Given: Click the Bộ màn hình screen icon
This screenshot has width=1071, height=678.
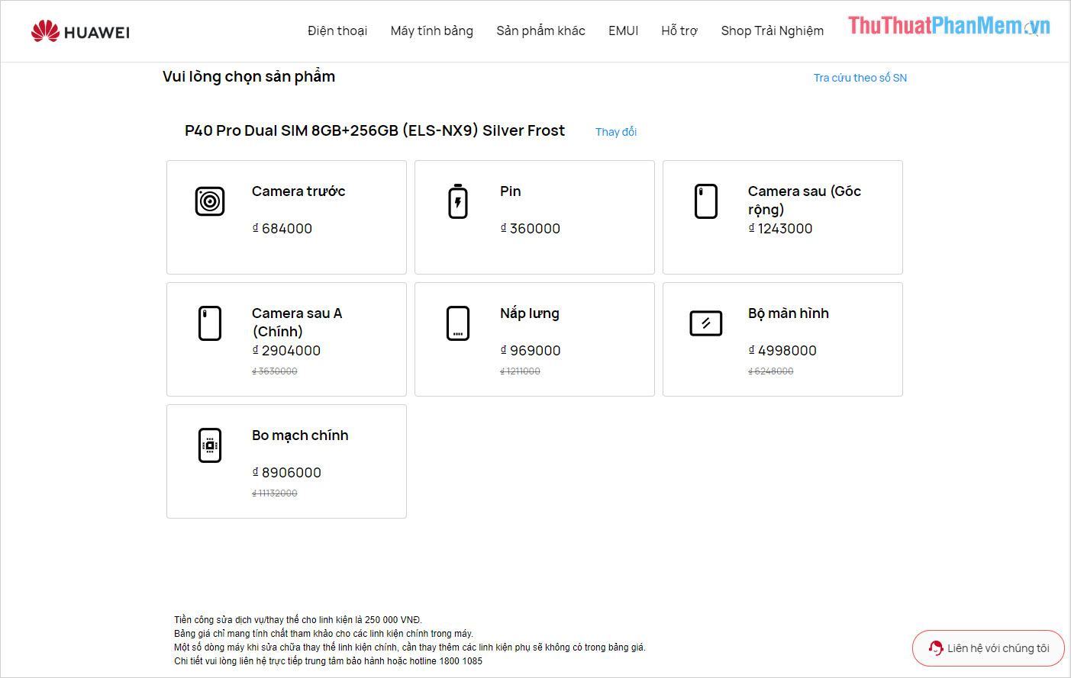Looking at the screenshot, I should click(706, 323).
